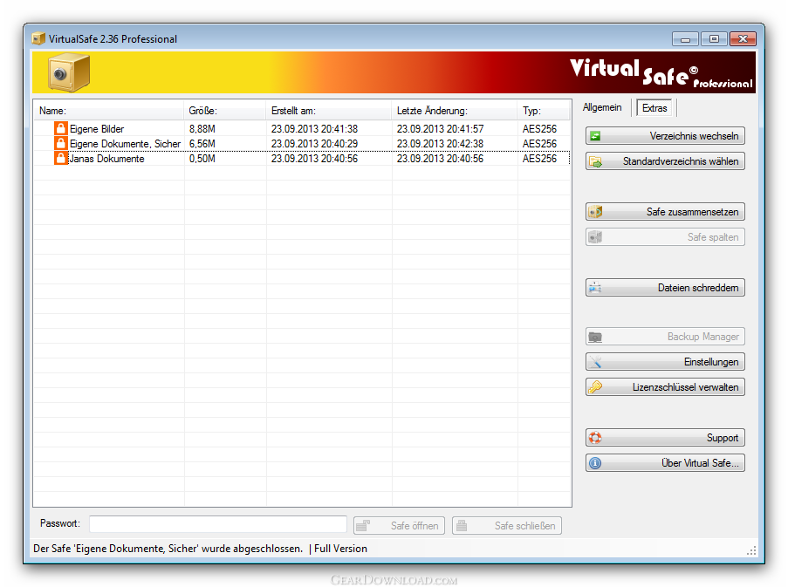Screen dimensions: 788x587
Task: Click creation date 23.09.2013 20:40:29
Action: 315,144
